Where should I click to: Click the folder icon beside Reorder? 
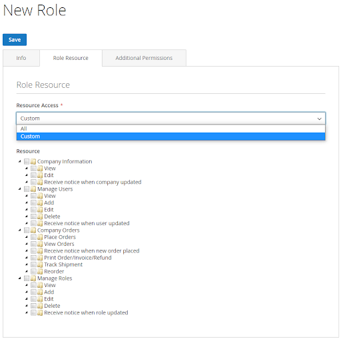click(x=40, y=271)
